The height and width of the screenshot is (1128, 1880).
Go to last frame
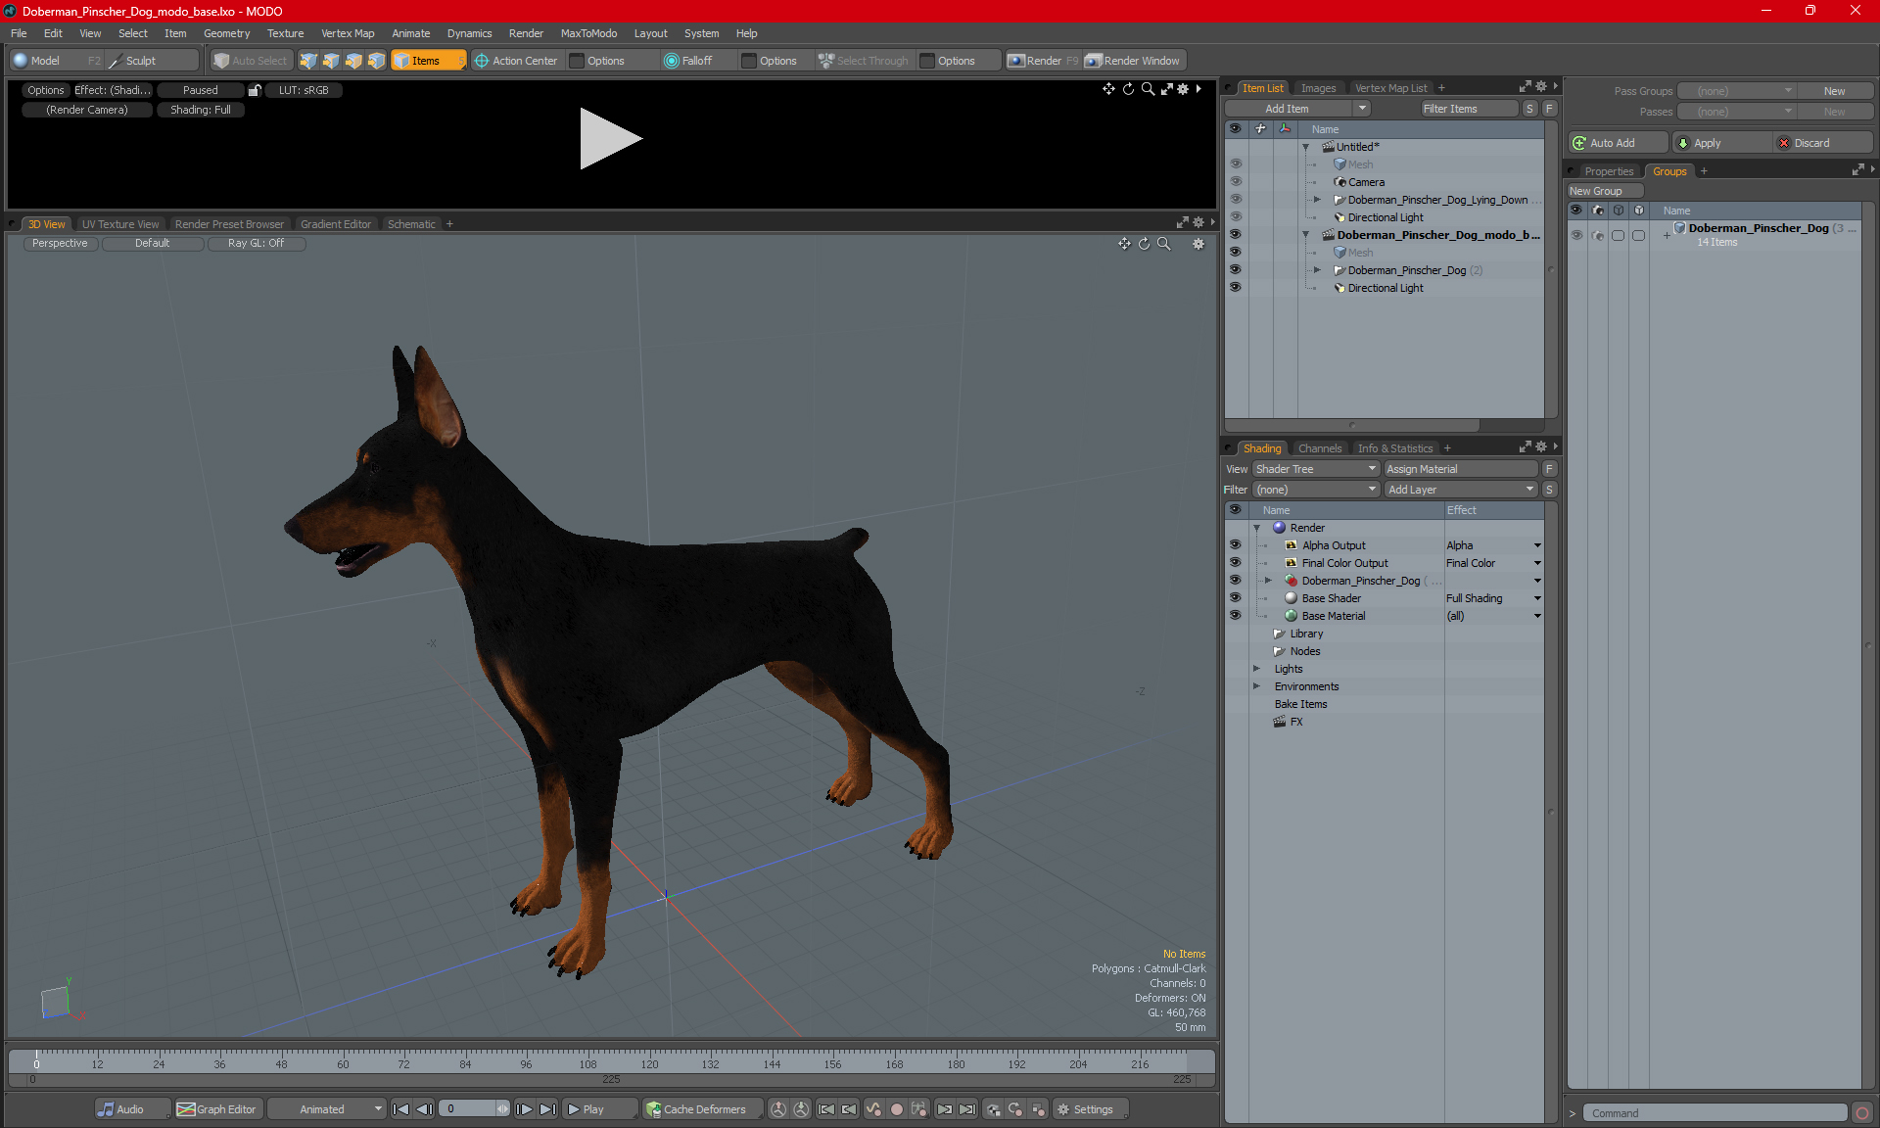548,1109
